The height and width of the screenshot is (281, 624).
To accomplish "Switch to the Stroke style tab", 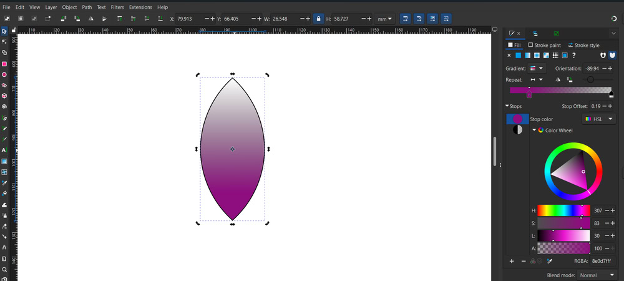I will coord(583,45).
